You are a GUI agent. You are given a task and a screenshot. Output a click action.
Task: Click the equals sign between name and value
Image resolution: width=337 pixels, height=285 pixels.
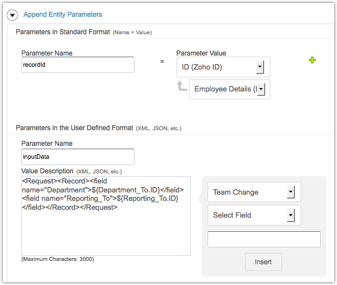(162, 61)
